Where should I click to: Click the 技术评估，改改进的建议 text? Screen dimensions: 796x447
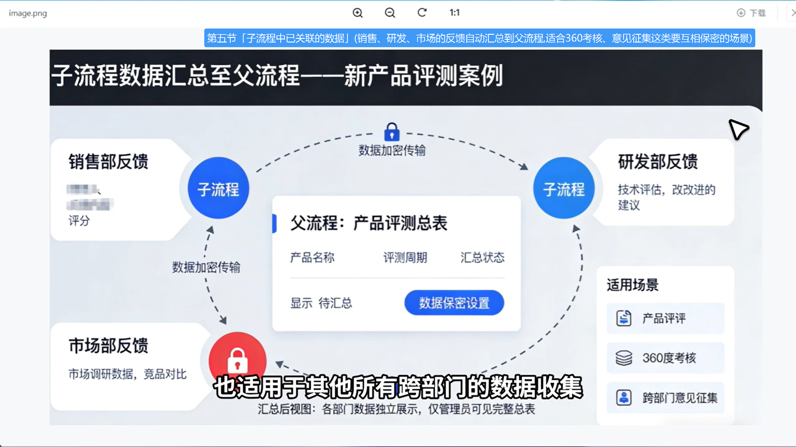tap(667, 197)
